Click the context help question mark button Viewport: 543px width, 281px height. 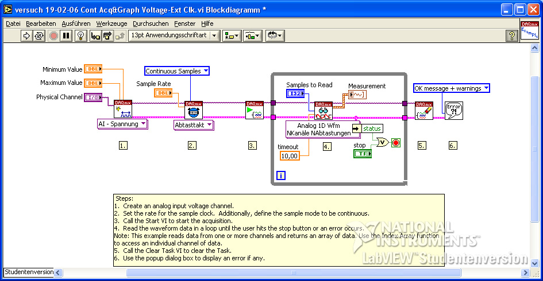click(x=512, y=36)
